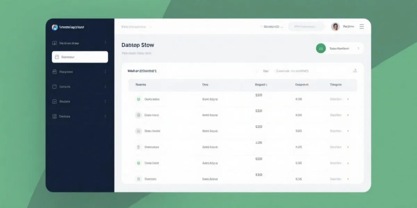Click the green status icon in the first table row
Viewport: 417px width, 208px height.
(138, 99)
